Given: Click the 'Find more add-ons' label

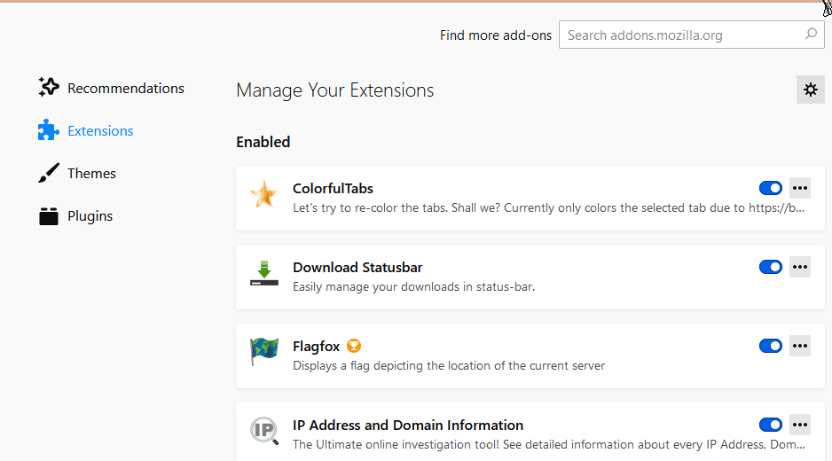Looking at the screenshot, I should click(x=496, y=35).
